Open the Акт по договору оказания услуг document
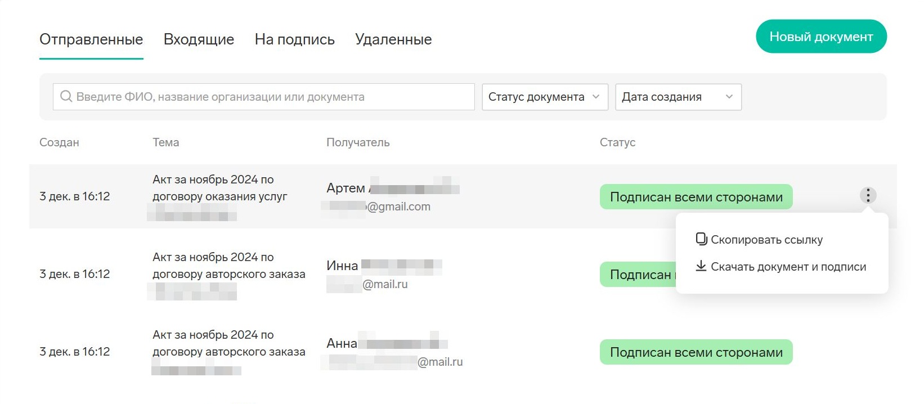 pyautogui.click(x=219, y=188)
